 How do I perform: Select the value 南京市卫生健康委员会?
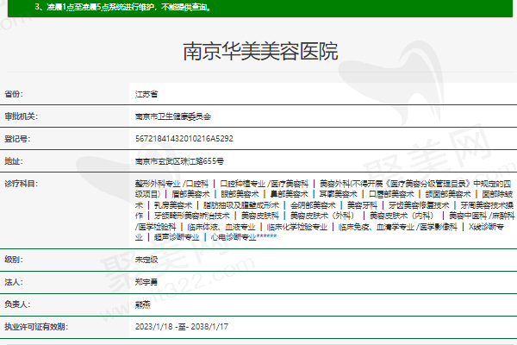(x=173, y=116)
